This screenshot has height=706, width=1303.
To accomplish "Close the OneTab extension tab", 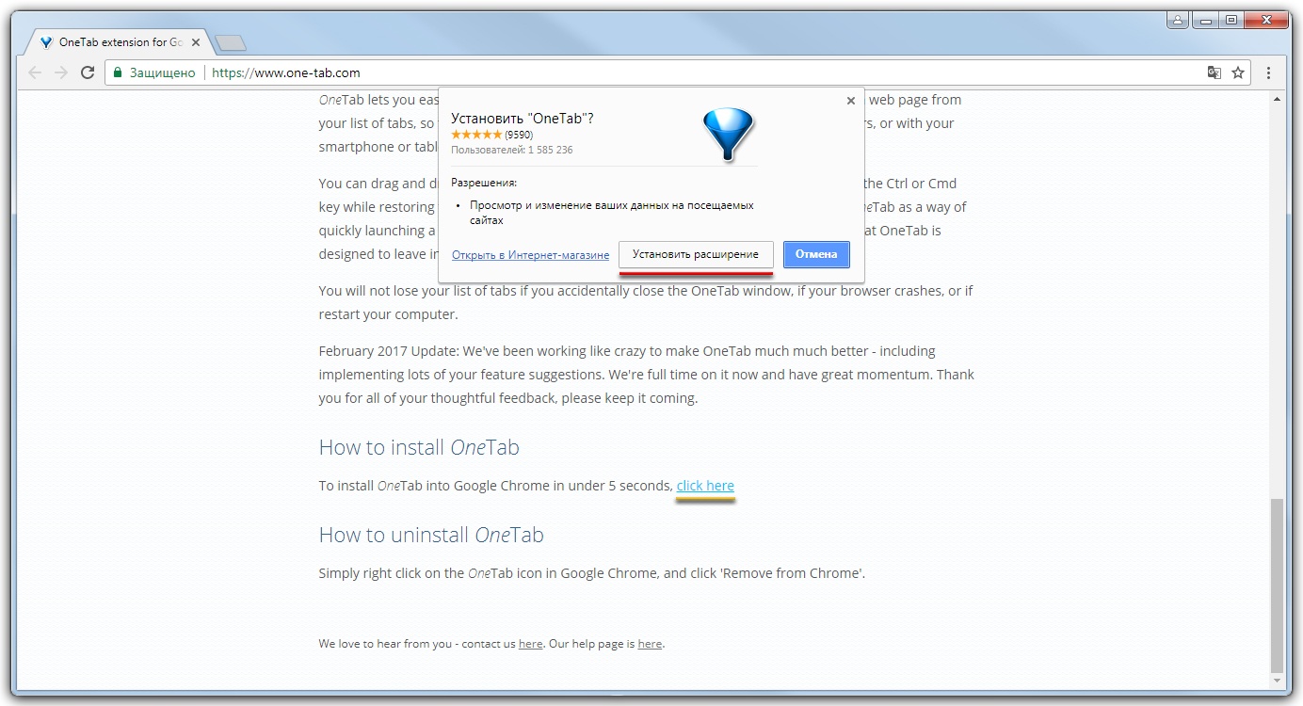I will point(196,42).
